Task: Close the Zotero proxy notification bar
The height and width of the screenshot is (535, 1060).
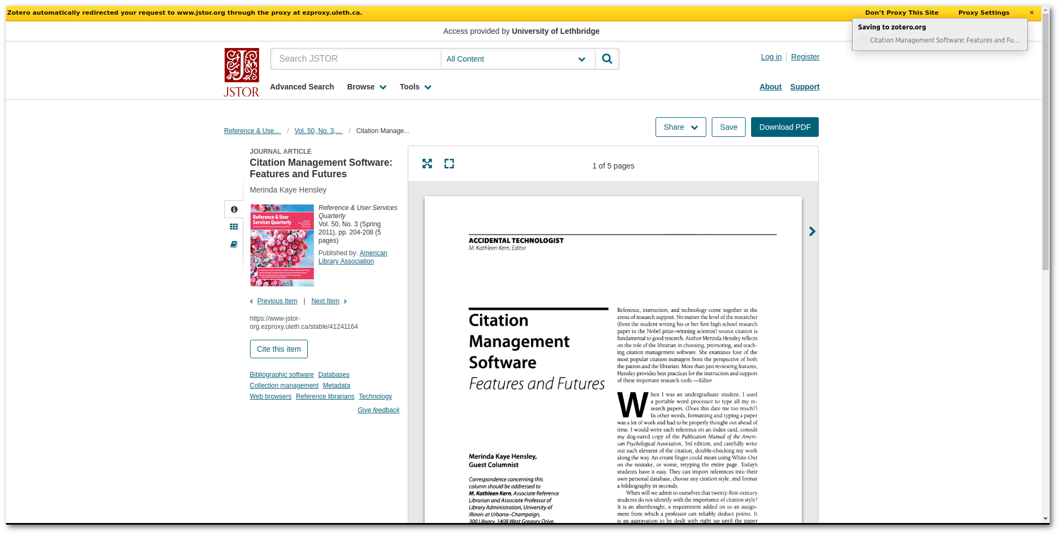Action: tap(1032, 13)
